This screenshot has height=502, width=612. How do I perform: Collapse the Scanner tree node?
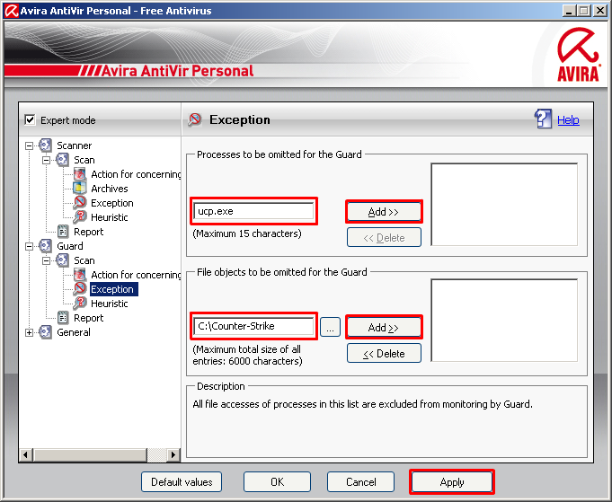[29, 145]
